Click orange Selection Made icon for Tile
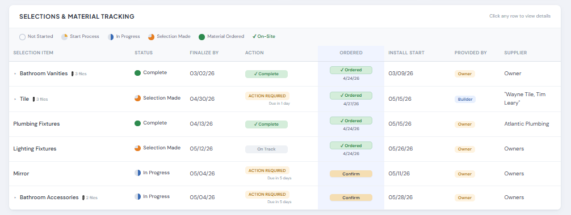This screenshot has width=571, height=215. tap(138, 98)
